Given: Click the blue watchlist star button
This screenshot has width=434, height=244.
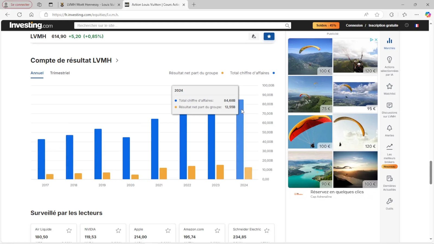Looking at the screenshot, I should pos(269,36).
